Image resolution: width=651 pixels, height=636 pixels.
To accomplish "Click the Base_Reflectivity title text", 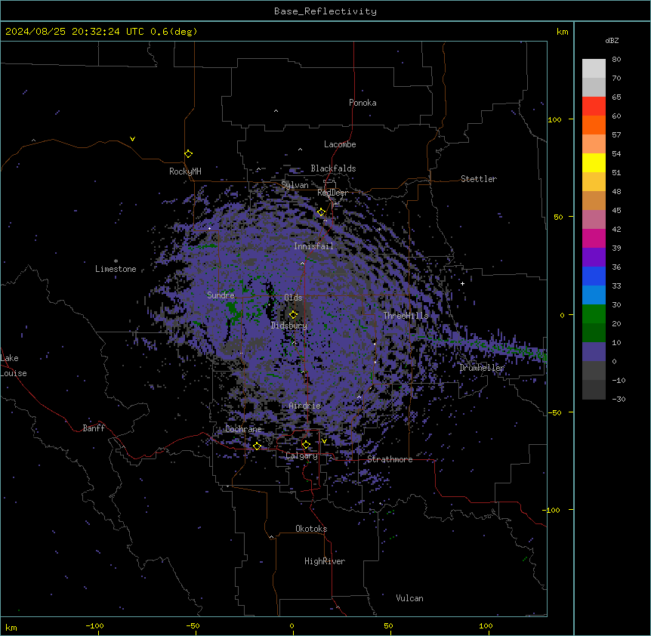I will pyautogui.click(x=325, y=11).
